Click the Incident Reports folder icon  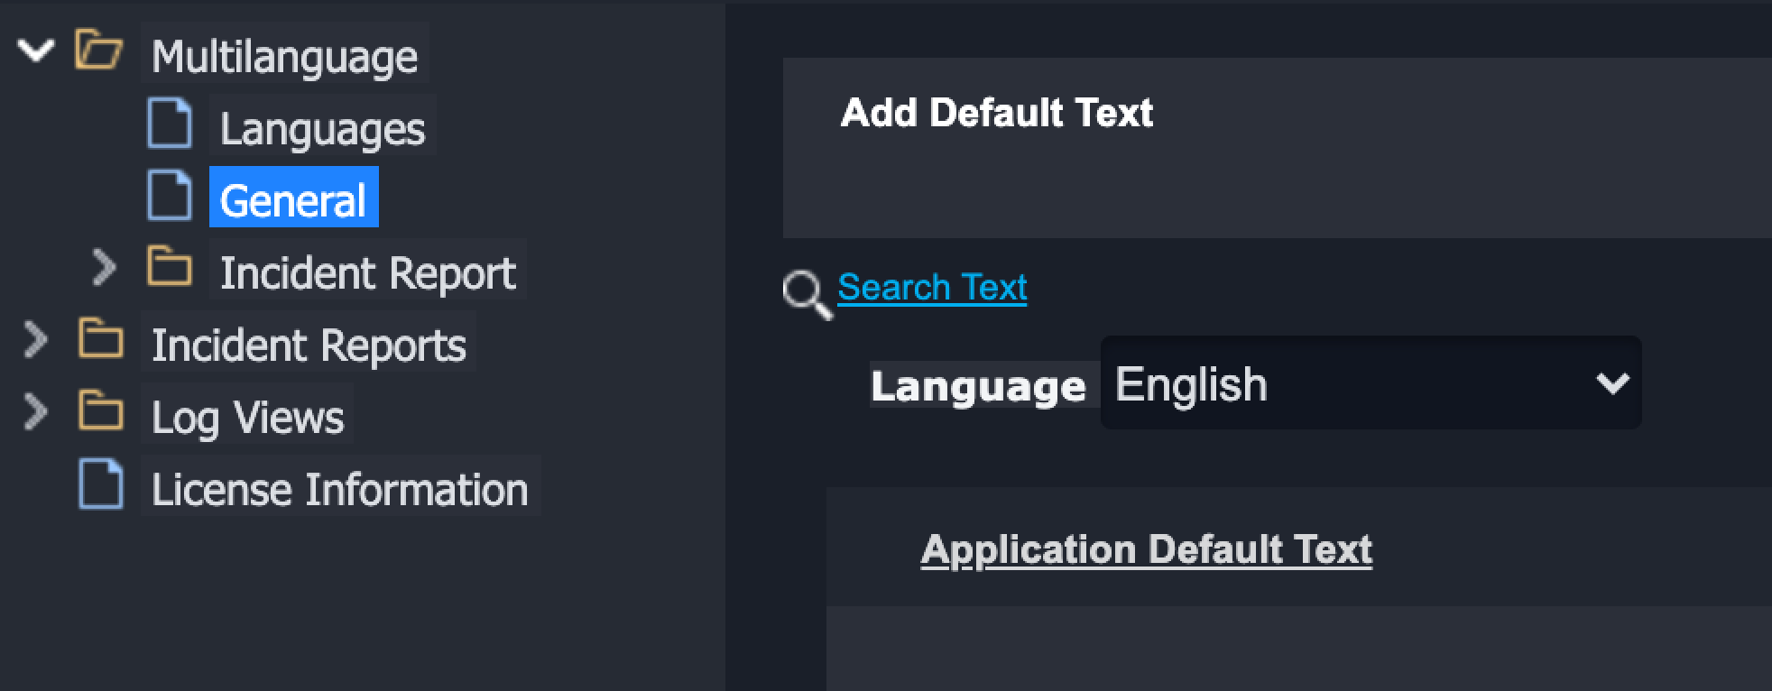coord(100,340)
